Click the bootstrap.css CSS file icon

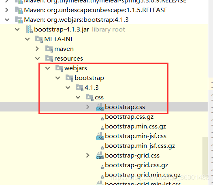point(100,107)
